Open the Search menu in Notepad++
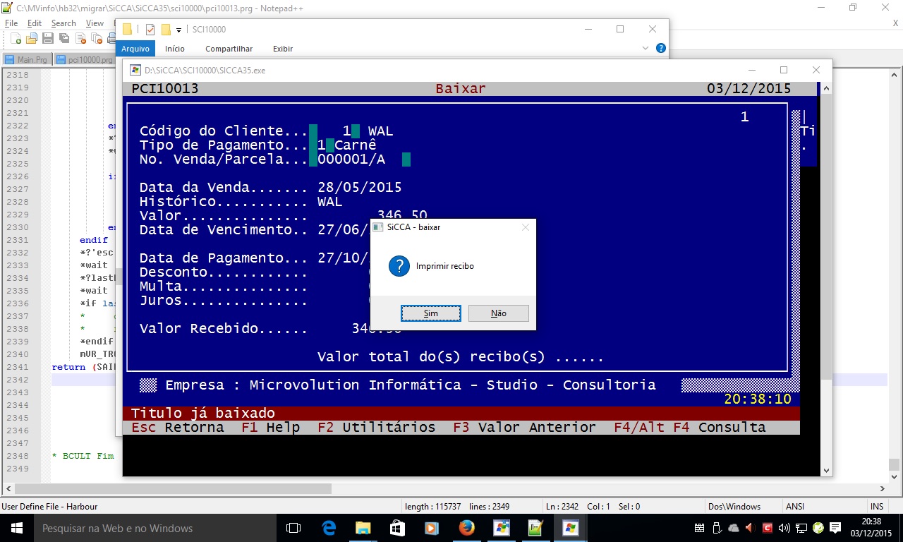Viewport: 903px width, 542px height. (63, 23)
